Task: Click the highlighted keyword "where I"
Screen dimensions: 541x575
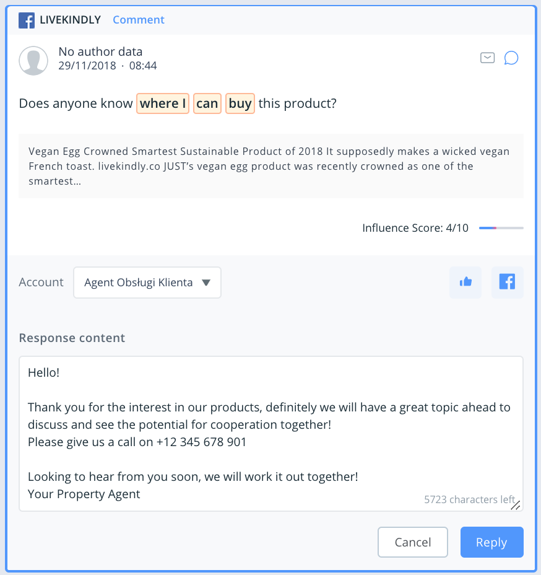Action: (x=163, y=103)
